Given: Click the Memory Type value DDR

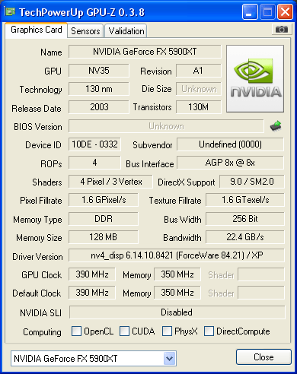Looking at the screenshot, I should (104, 219).
